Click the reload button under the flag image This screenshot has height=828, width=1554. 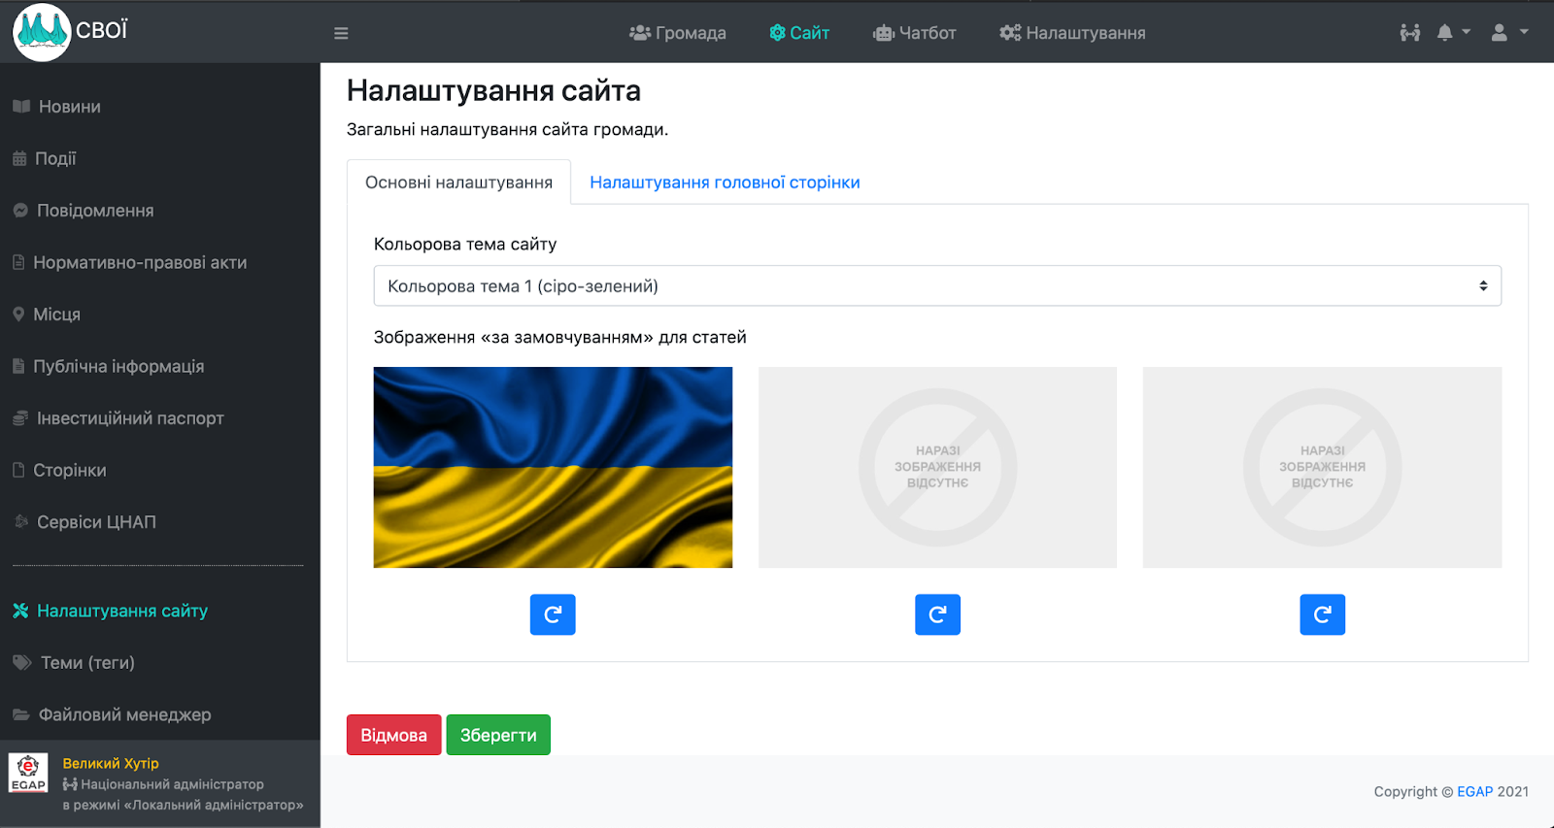(553, 614)
